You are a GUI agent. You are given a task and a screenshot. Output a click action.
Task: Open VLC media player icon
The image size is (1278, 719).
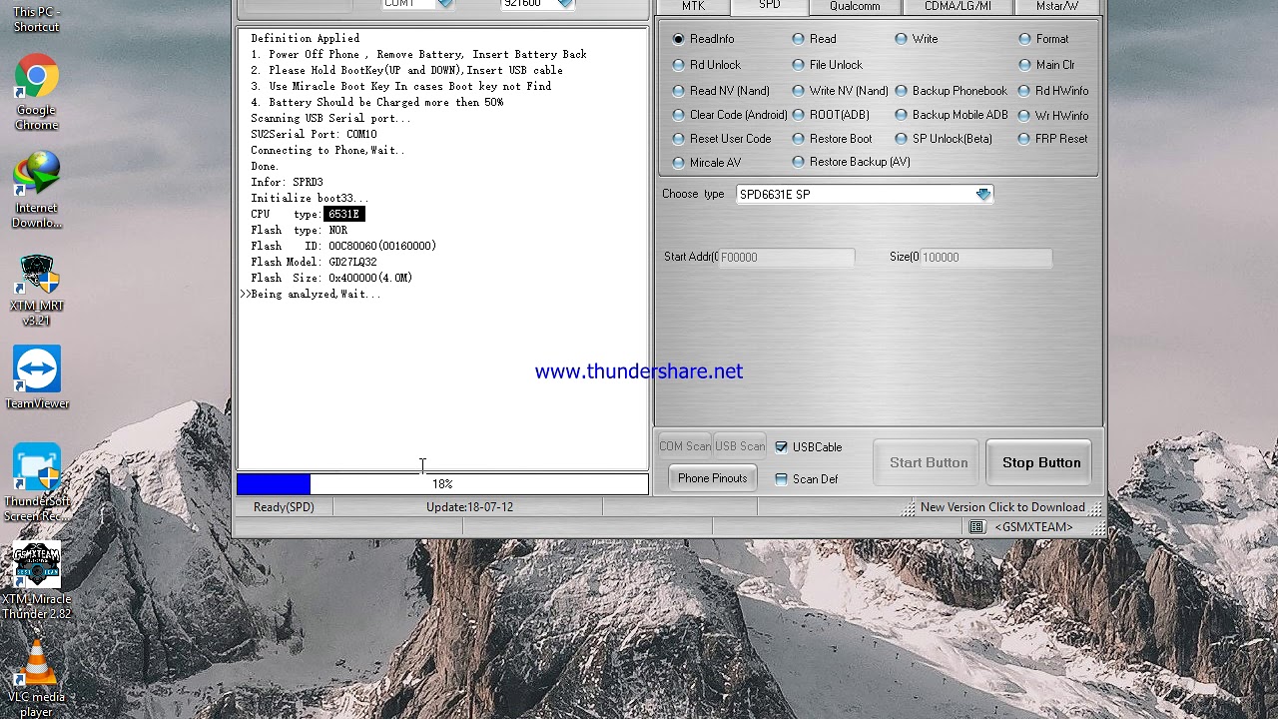(x=37, y=678)
